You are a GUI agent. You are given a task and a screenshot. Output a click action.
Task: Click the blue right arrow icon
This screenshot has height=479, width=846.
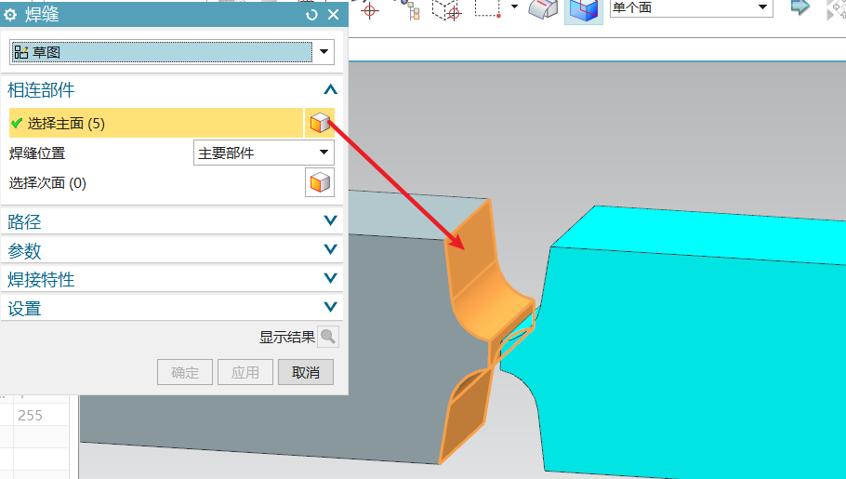coord(800,7)
